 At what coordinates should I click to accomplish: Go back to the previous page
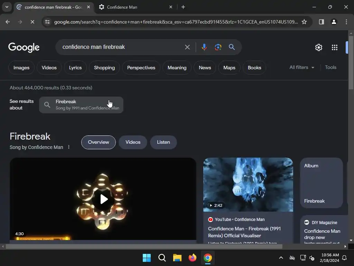coord(8,22)
